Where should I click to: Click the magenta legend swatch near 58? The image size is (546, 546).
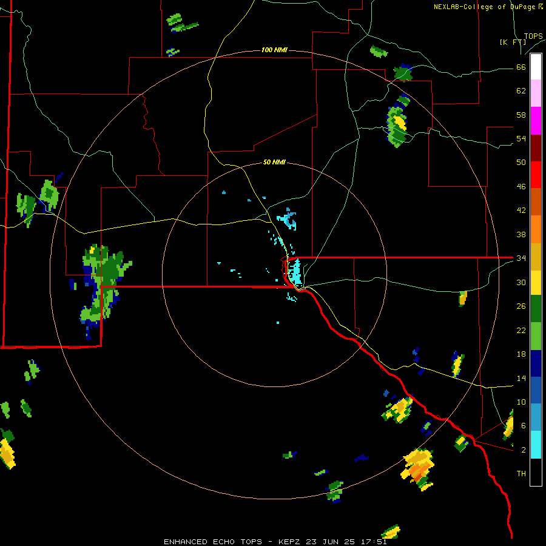pos(536,121)
